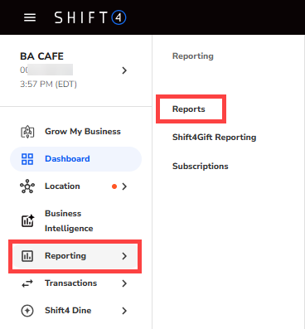The width and height of the screenshot is (305, 329).
Task: Open Shift4Gift Reporting link
Action: tap(215, 138)
